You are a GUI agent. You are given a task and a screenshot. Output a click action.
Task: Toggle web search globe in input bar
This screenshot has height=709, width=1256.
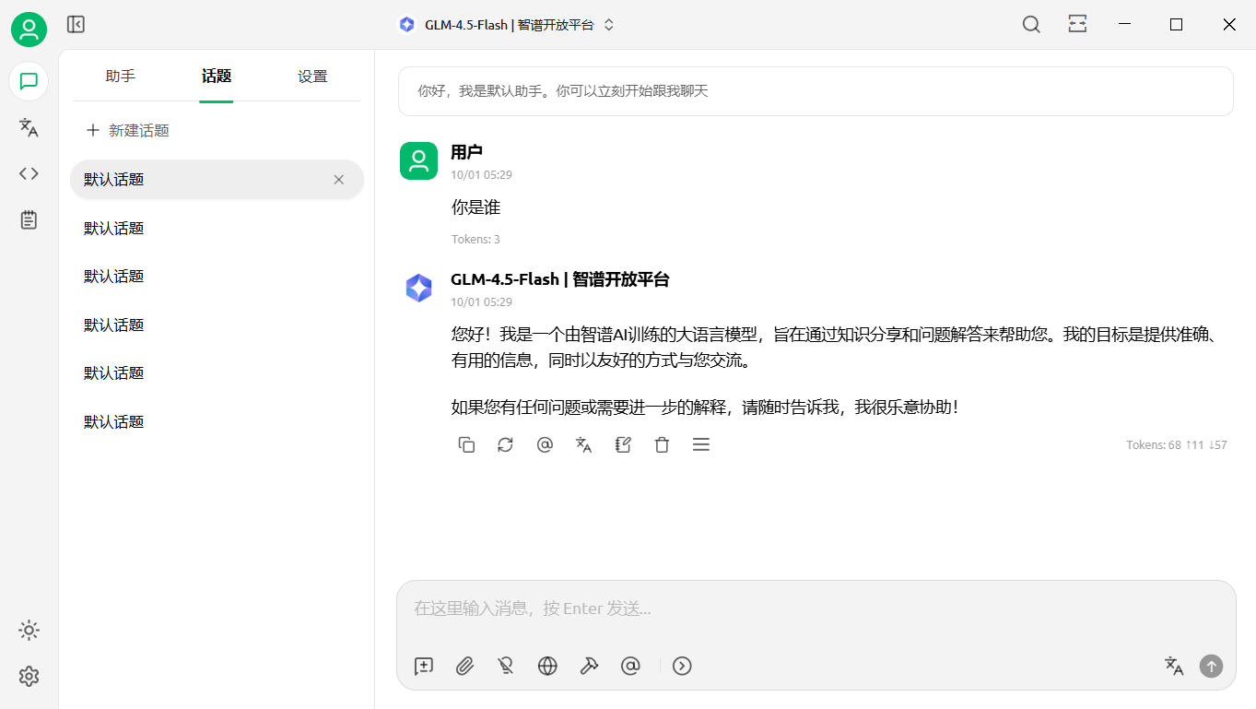point(547,666)
